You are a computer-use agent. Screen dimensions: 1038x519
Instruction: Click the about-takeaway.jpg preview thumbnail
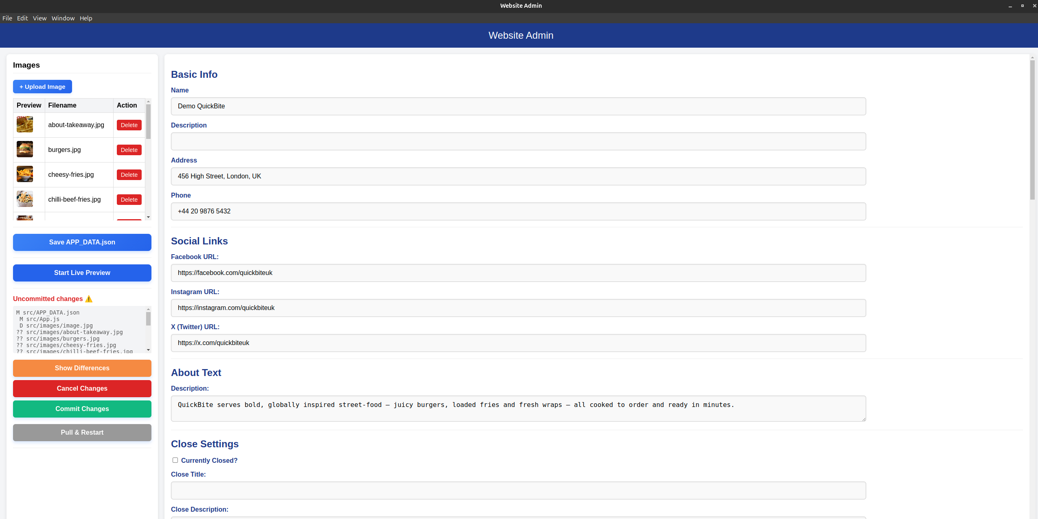tap(25, 124)
